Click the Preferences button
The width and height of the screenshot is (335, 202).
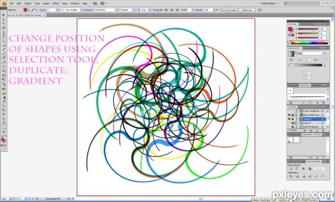coord(247,10)
